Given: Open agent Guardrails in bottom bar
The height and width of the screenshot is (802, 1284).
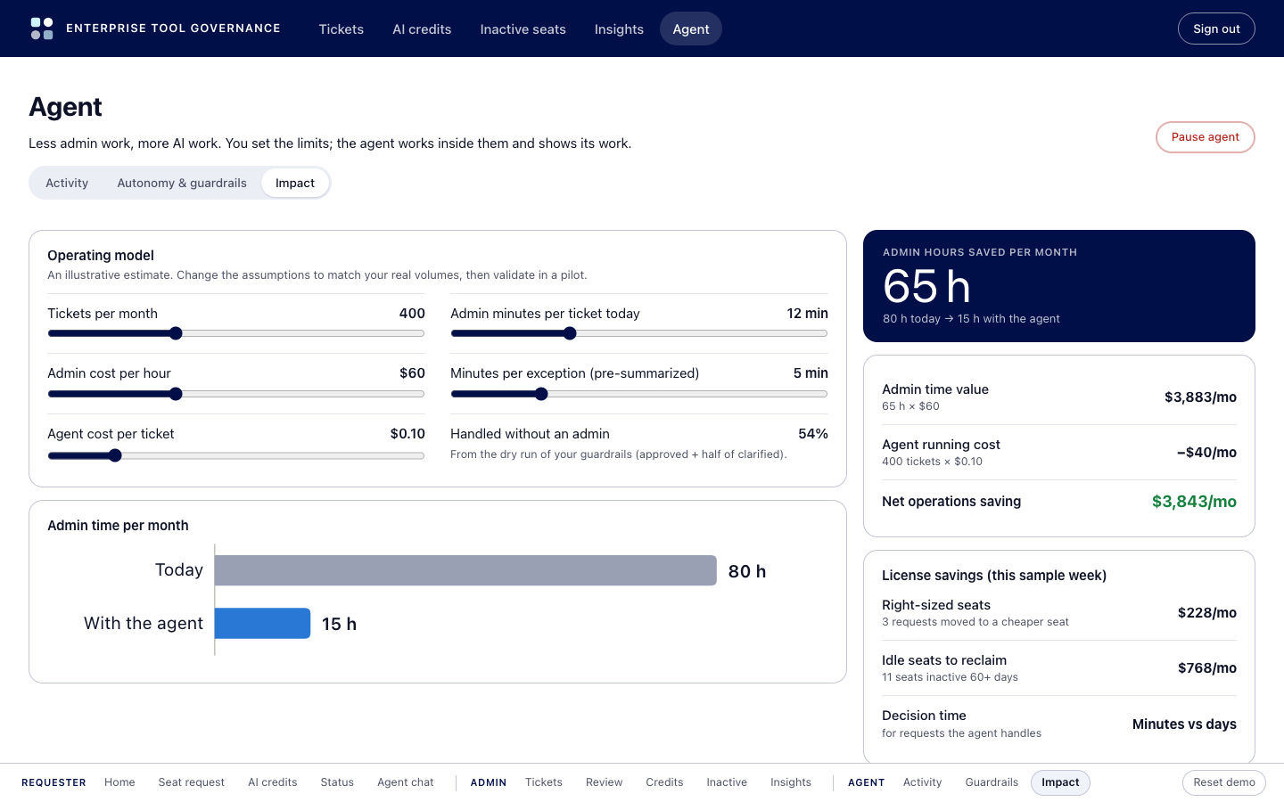Looking at the screenshot, I should click(x=992, y=782).
